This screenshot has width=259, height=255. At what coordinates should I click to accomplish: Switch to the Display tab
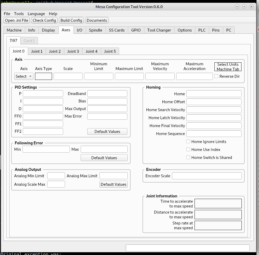(48, 30)
